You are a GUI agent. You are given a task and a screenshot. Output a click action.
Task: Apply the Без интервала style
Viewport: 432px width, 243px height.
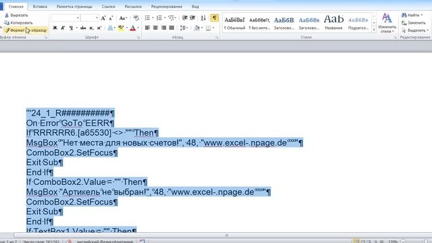(x=259, y=23)
